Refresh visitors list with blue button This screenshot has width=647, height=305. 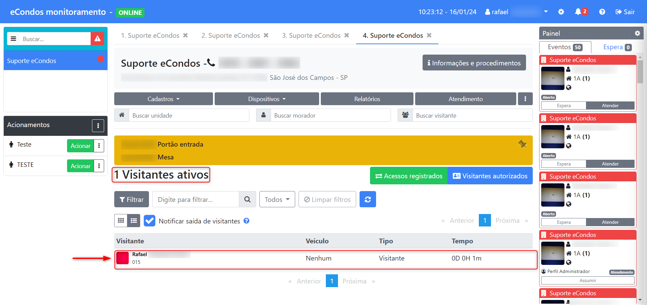pyautogui.click(x=368, y=199)
